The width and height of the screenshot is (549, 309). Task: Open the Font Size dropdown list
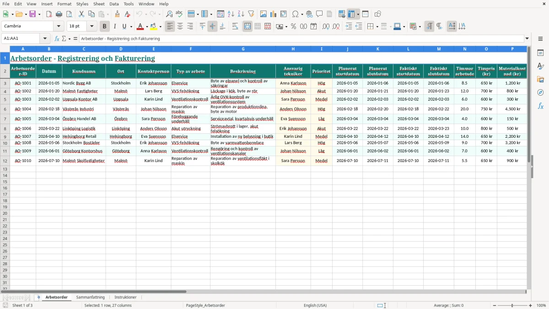point(92,27)
